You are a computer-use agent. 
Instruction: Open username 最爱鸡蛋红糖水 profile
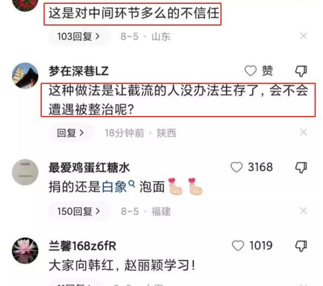[89, 167]
